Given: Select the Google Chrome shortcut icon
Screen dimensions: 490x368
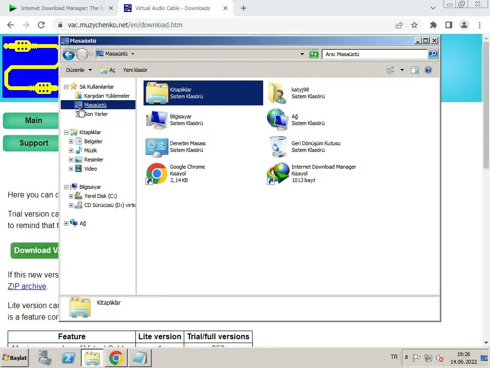Looking at the screenshot, I should point(156,173).
